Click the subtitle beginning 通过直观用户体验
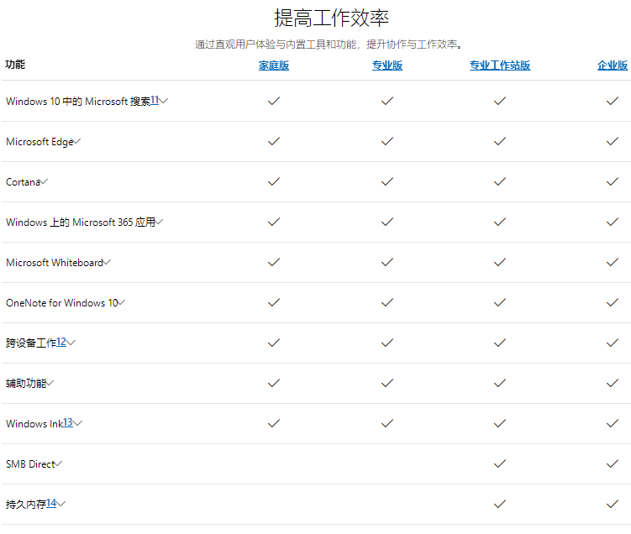Screen dimensions: 631x534 (329, 44)
